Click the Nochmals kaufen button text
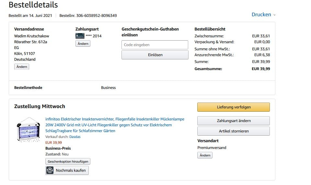Screen dimensions: 311x185 click(71, 170)
